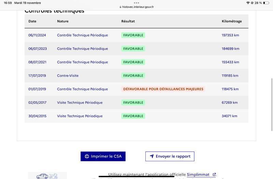Click the FAVORABLE badge in the Contre-Visite row

[133, 76]
